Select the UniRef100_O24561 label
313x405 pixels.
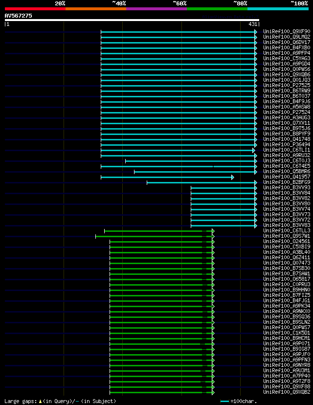click(x=287, y=241)
